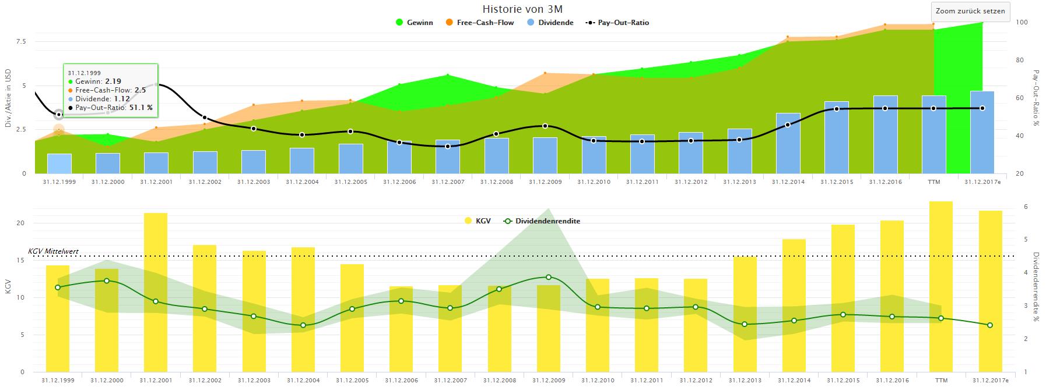This screenshot has height=387, width=1046.
Task: Click the Pay-Out-Ratio point at 31.12.2002
Action: click(x=205, y=118)
